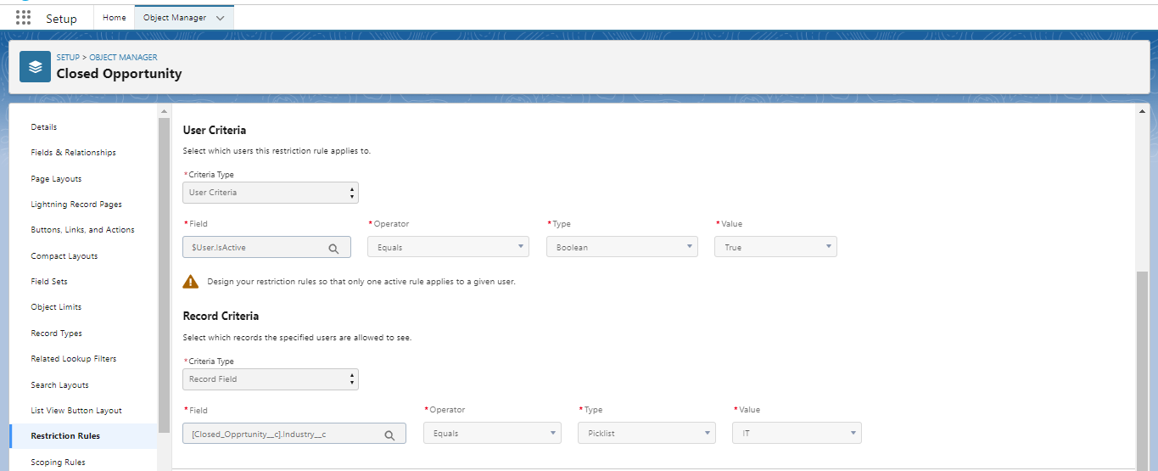Click search icon in Industry__c field
Image resolution: width=1158 pixels, height=471 pixels.
pyautogui.click(x=389, y=435)
